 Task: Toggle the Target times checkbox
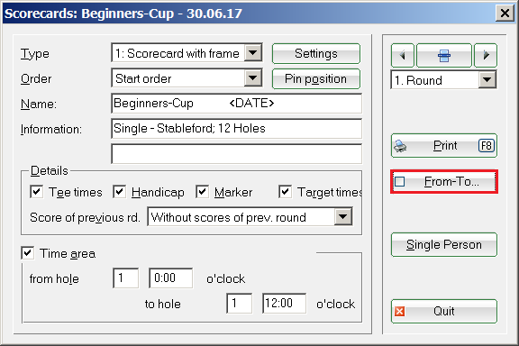click(285, 192)
